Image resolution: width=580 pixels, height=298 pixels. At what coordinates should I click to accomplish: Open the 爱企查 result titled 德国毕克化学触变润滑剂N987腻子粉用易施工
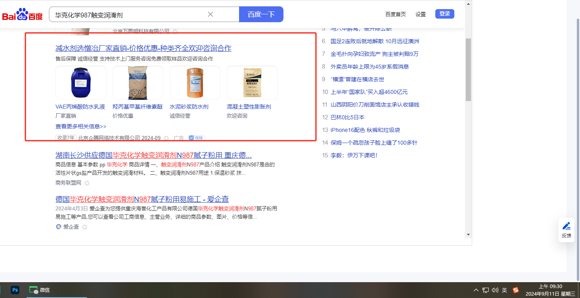142,199
